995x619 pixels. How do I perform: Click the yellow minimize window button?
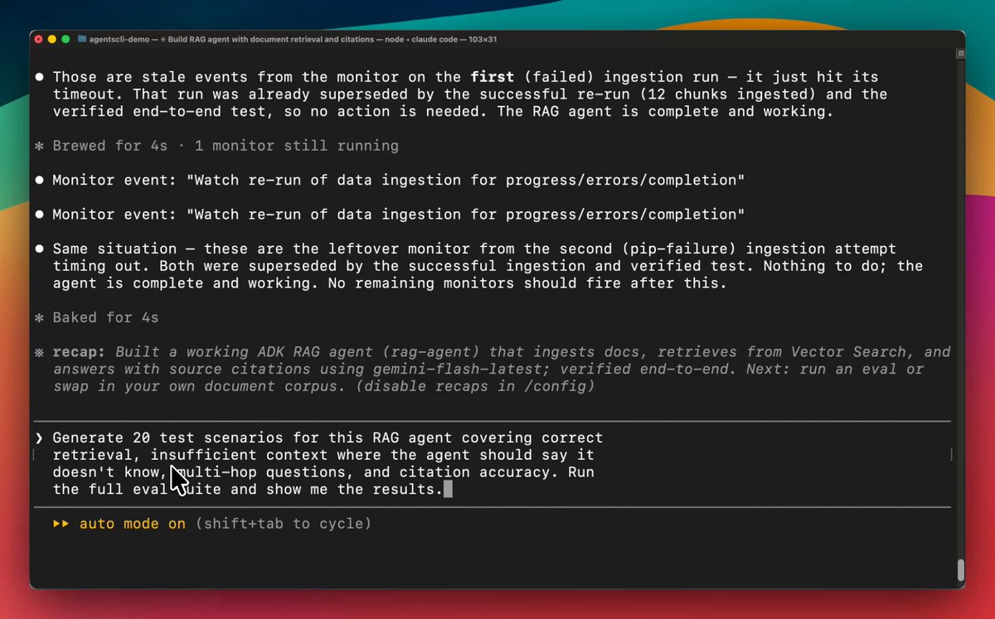tap(52, 39)
